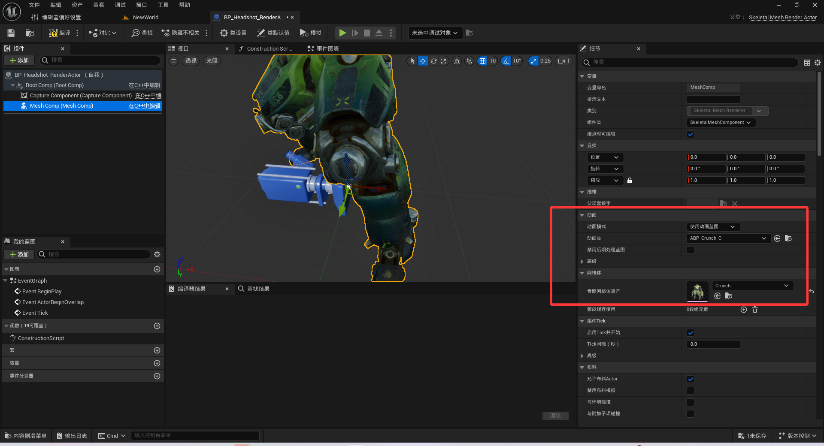Open the Diff (对比) tool

coord(103,33)
